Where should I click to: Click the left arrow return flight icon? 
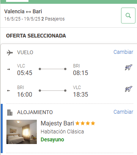pos(8,91)
